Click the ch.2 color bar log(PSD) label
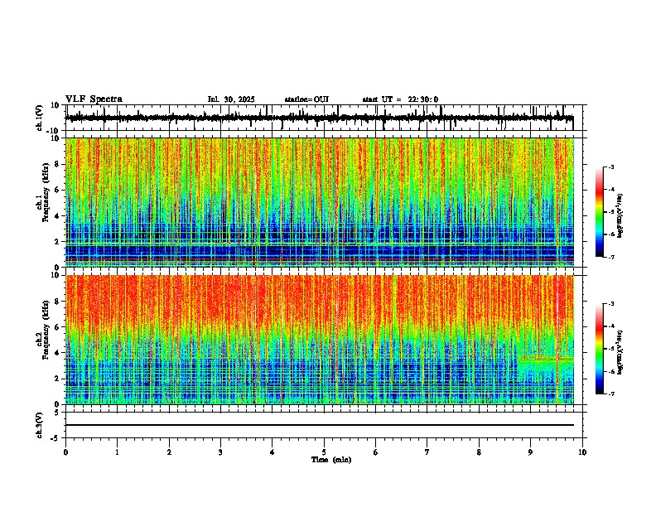This screenshot has width=656, height=507. coord(620,352)
